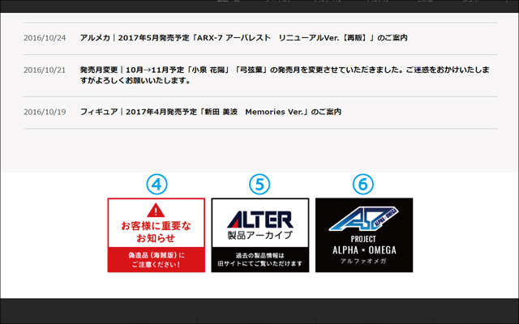Click the date 2016/10/21

[x=45, y=70]
